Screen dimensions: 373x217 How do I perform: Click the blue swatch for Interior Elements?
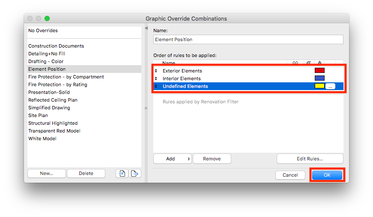319,78
